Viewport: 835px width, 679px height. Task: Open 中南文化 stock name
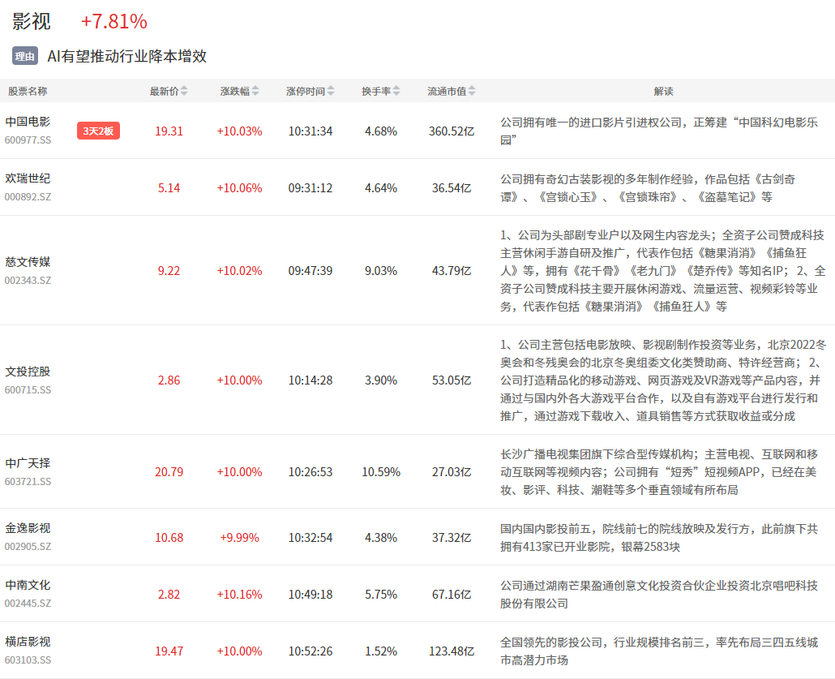(28, 585)
